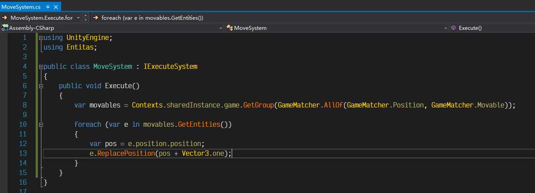Click AllOf method call on line 8
The image size is (535, 193).
[333, 105]
